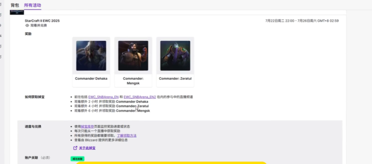Click the 进度与兑换 heading

pyautogui.click(x=33, y=127)
